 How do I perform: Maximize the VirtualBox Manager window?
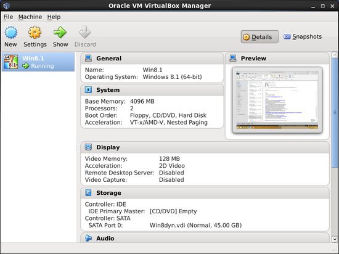coord(323,6)
